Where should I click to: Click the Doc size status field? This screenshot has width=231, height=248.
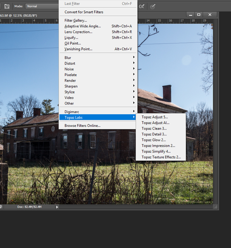[29, 207]
